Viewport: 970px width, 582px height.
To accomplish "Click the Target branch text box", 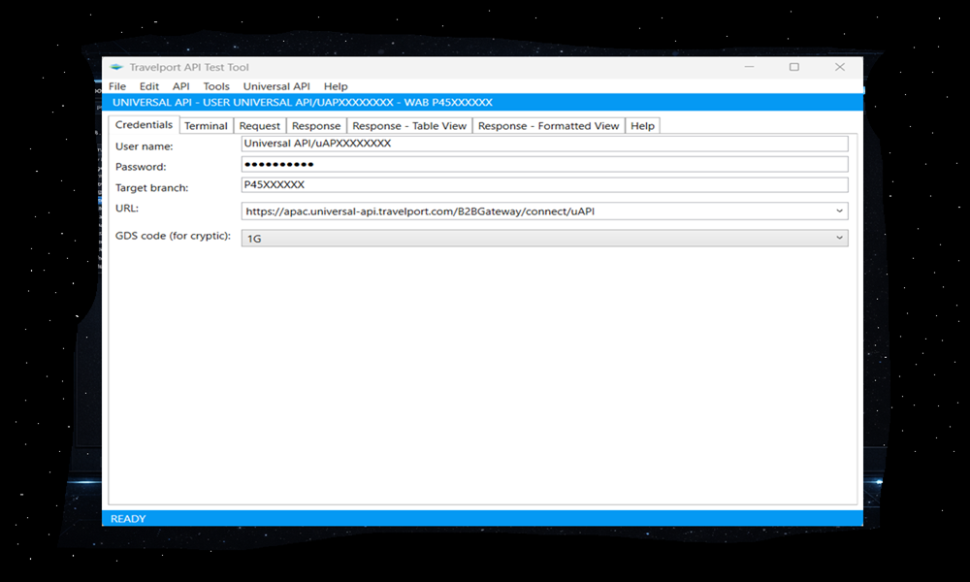I will pyautogui.click(x=544, y=184).
